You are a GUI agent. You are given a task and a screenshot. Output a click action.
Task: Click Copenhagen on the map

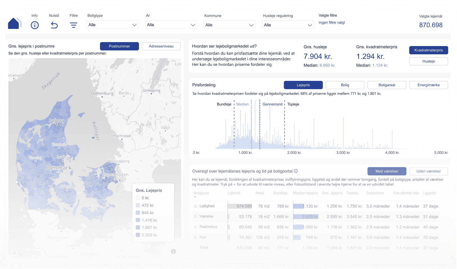click(115, 175)
